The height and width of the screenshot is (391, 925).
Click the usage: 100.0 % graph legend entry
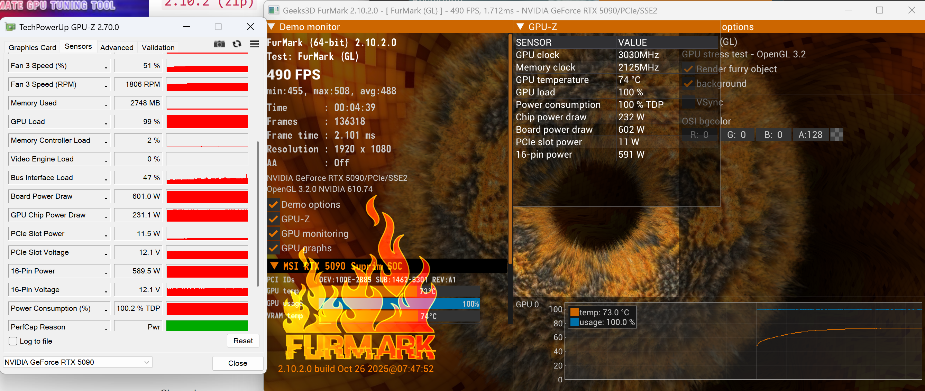(603, 322)
